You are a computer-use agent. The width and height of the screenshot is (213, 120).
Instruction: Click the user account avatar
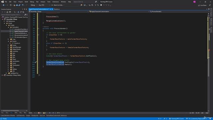194,2
